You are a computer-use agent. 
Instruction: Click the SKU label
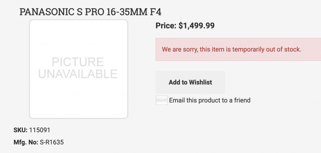(20, 130)
